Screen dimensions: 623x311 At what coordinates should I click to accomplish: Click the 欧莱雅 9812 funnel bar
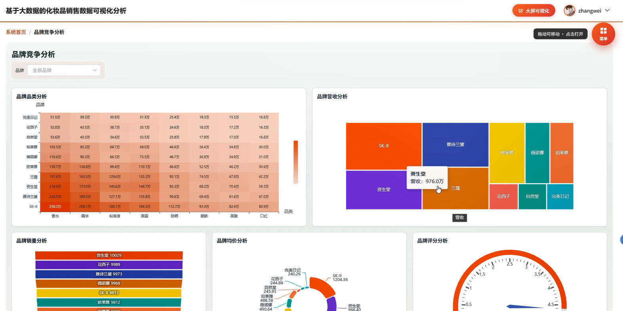(109, 302)
